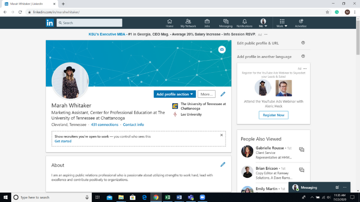Open Messaging from the top navigation

226,23
